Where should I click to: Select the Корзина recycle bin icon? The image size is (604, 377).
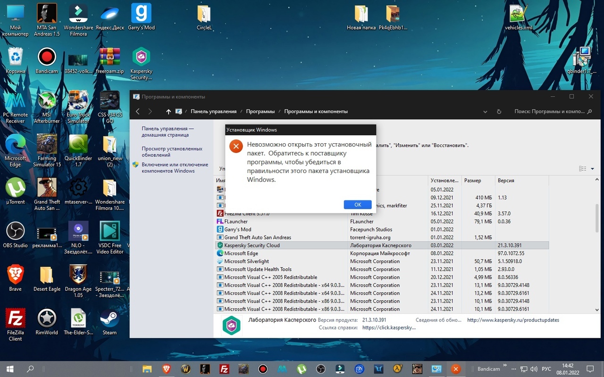tap(16, 60)
